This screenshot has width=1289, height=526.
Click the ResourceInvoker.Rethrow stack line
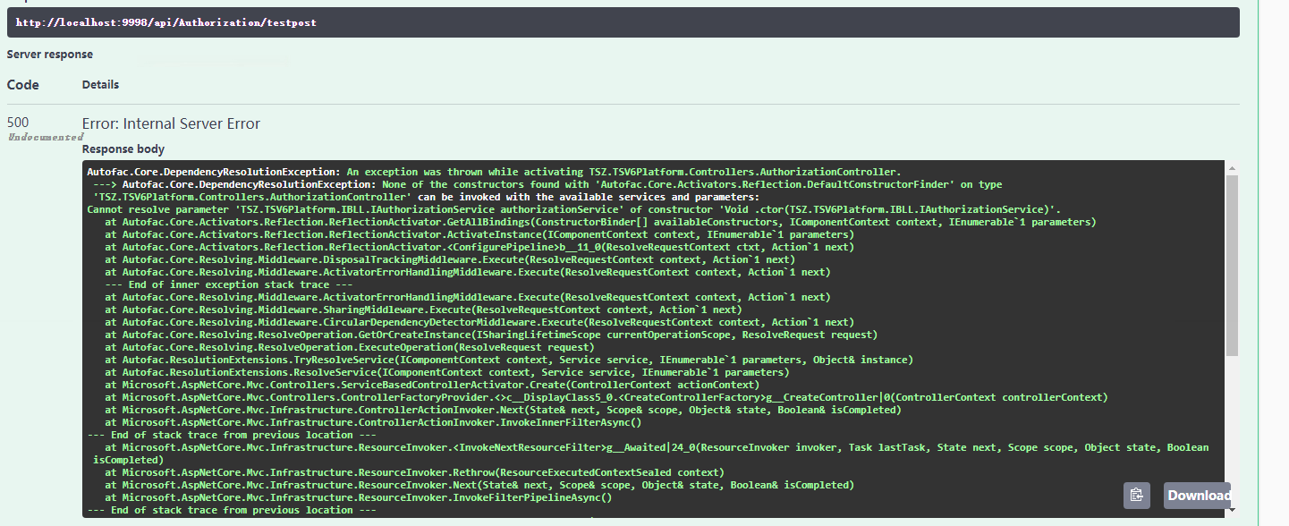[414, 472]
